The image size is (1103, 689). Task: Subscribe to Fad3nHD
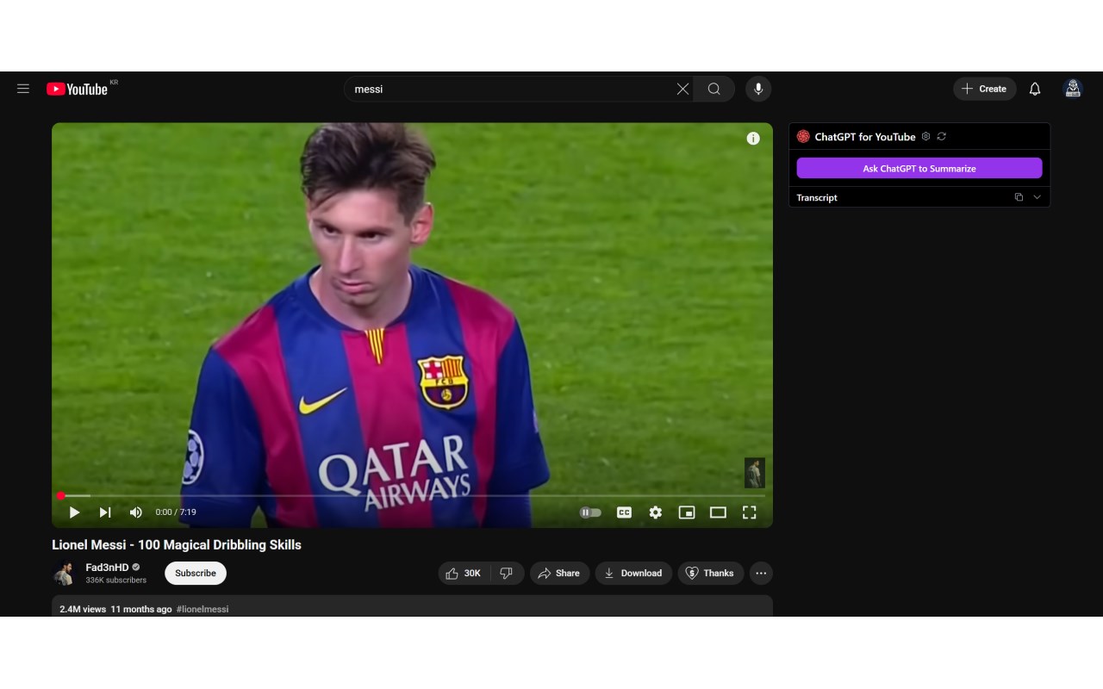click(196, 574)
